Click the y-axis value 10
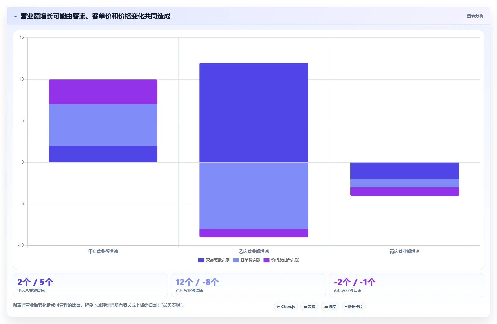 click(22, 79)
